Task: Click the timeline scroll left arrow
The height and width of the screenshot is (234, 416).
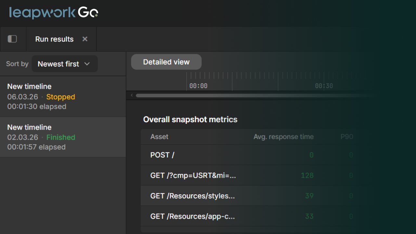Action: [x=132, y=95]
